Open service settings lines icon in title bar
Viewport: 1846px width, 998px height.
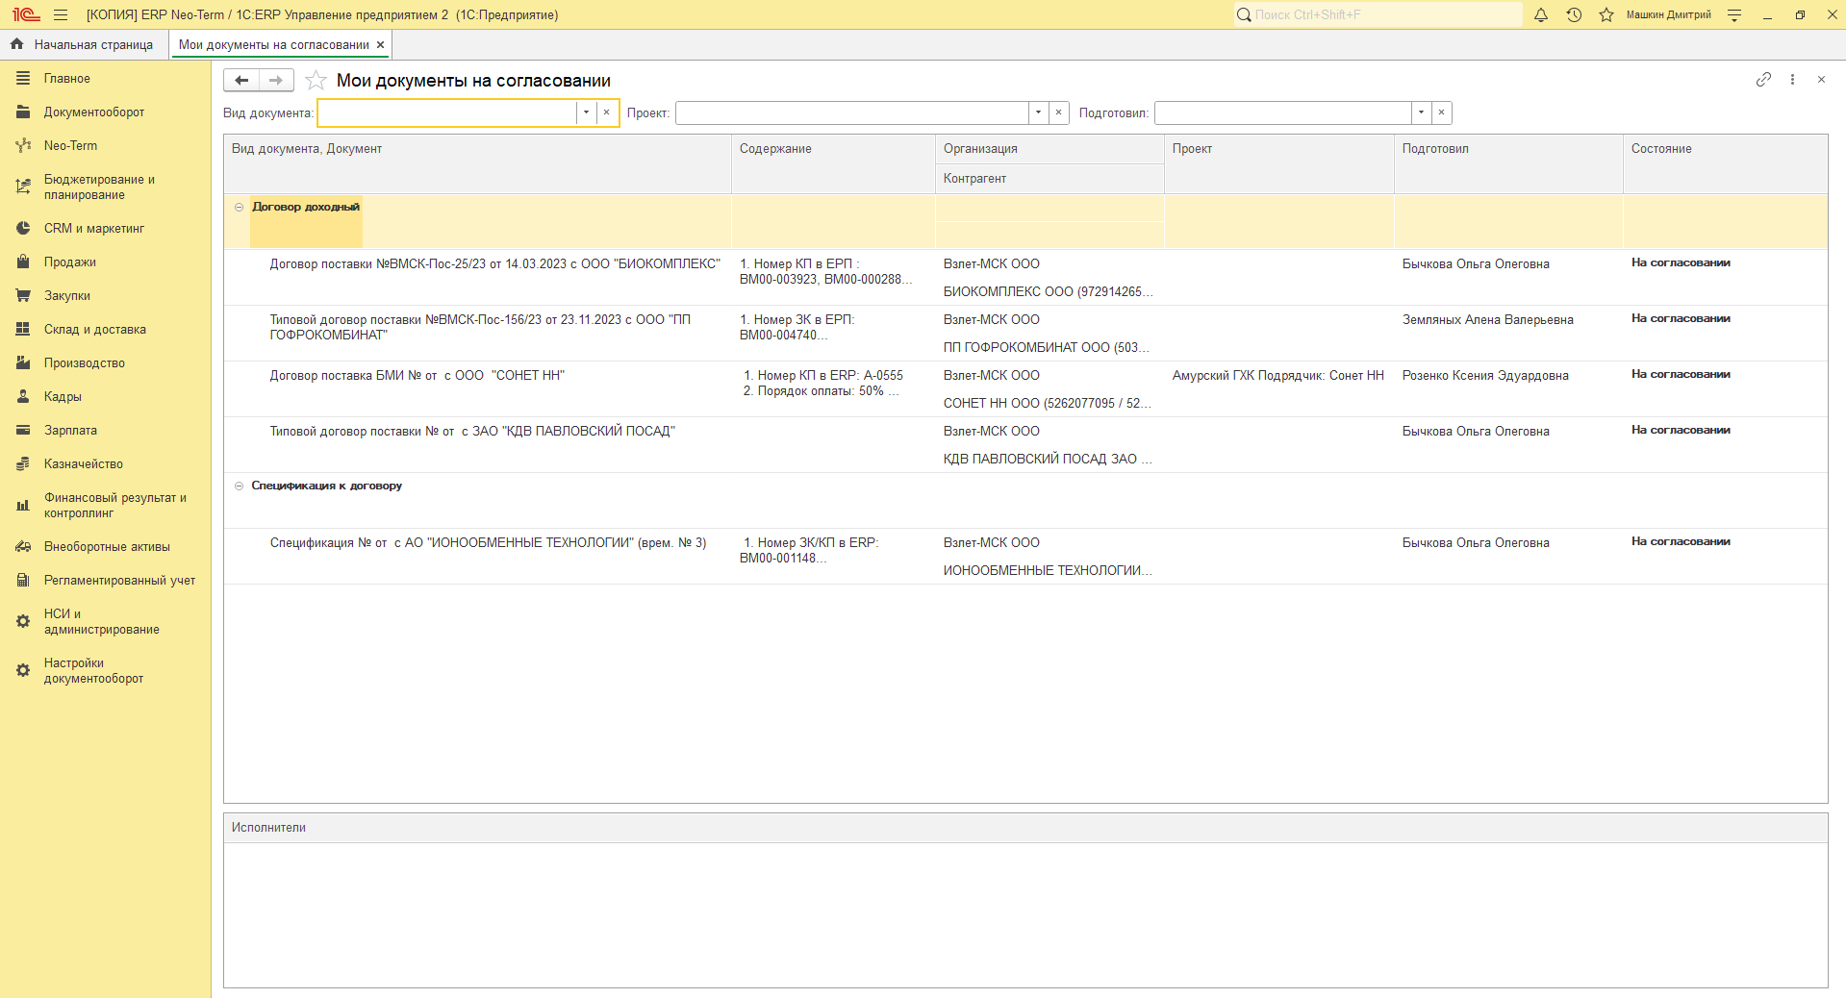(1734, 14)
